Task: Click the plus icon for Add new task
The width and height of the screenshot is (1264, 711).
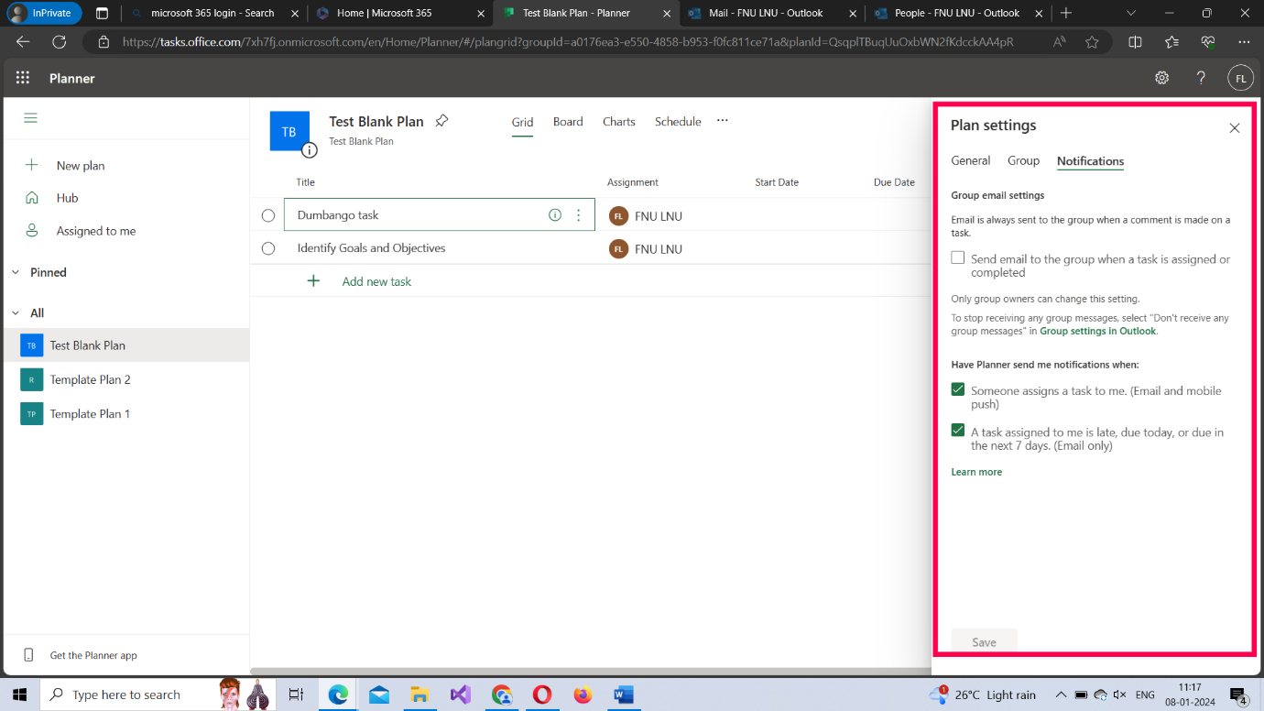Action: tap(313, 281)
